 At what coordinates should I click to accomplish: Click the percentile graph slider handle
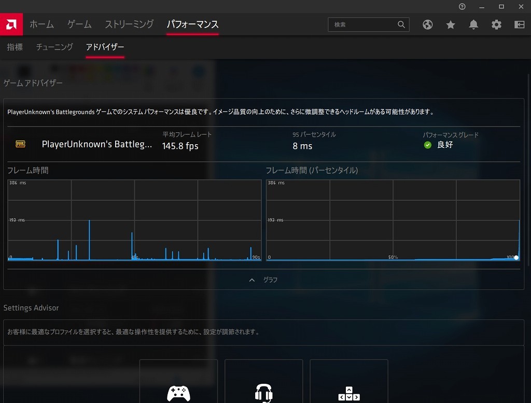tap(516, 257)
